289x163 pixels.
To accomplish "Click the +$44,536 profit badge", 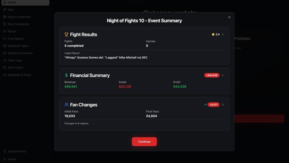I will 212,75.
